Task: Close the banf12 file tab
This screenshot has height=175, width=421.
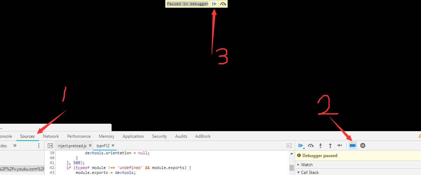Action: (x=113, y=145)
